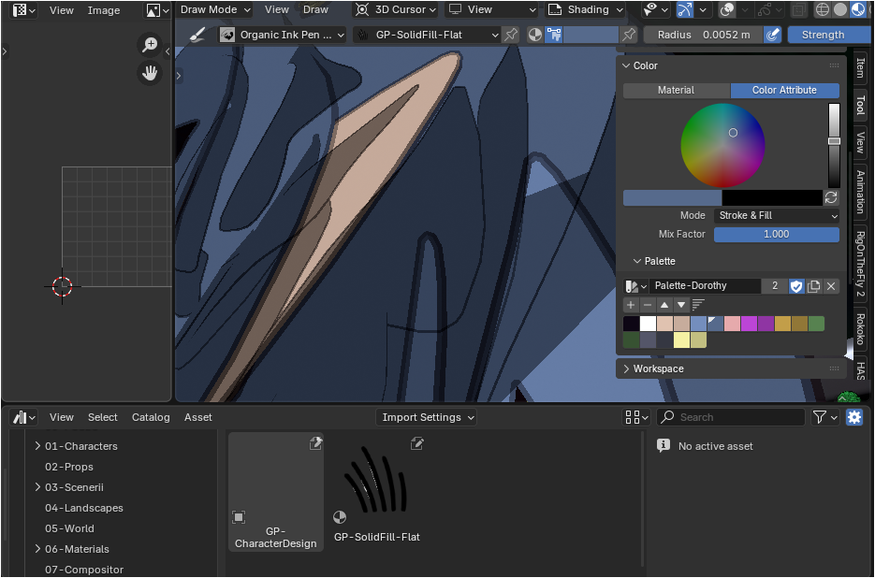Add a new color to the palette

point(631,305)
